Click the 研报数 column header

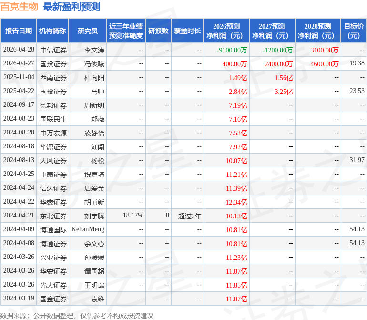tap(158, 31)
